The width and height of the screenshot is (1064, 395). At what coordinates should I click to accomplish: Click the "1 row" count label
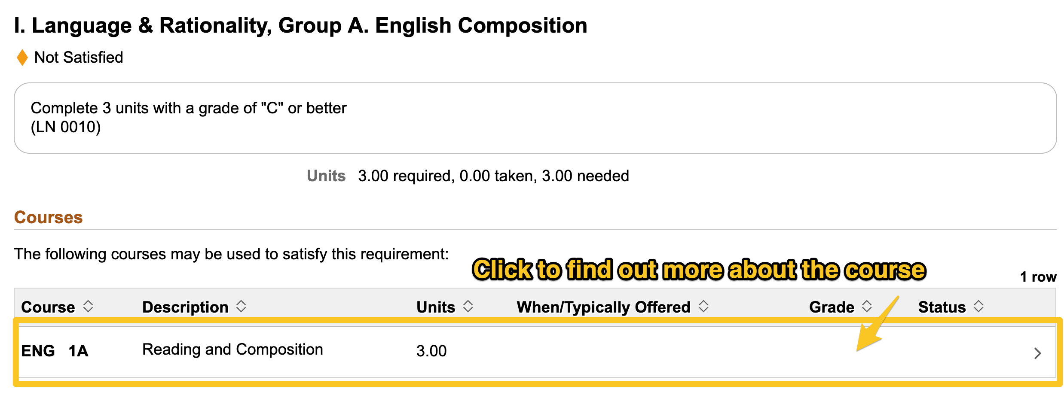1038,277
